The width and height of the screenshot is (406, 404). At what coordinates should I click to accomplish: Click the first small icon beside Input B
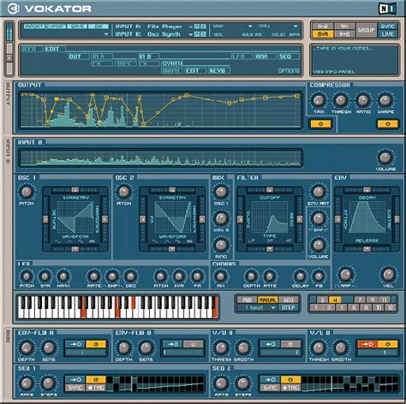[x=197, y=34]
